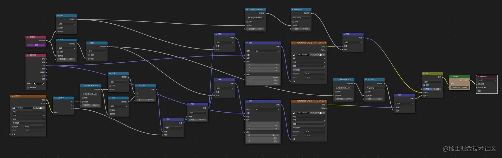Image resolution: width=502 pixels, height=158 pixels.
Task: Click 6.283 value field in 正片叠底 node
Action: click(91, 105)
